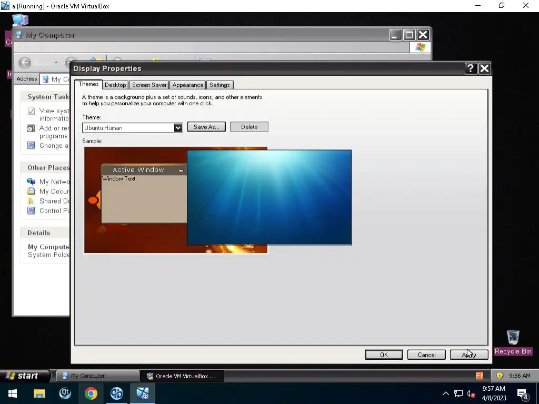This screenshot has width=539, height=404.
Task: Open My Documents icon in Other Places
Action: [31, 191]
